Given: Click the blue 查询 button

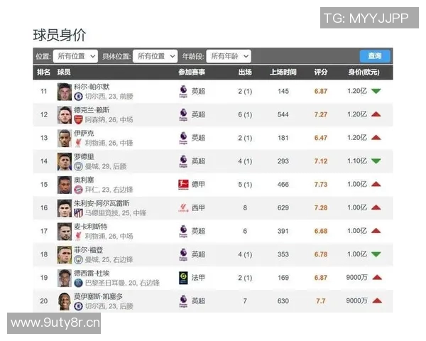Looking at the screenshot, I should coord(374,56).
